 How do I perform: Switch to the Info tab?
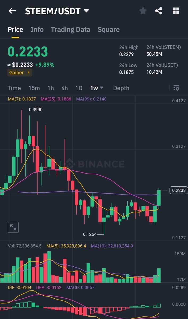point(37,30)
